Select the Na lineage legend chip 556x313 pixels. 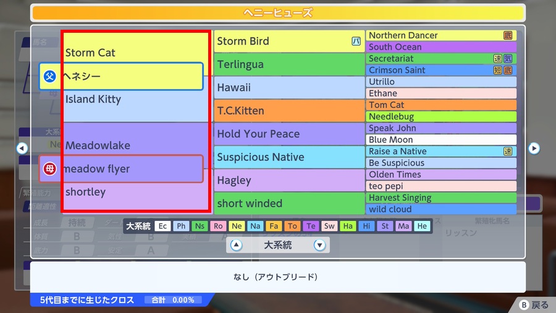[x=255, y=226]
